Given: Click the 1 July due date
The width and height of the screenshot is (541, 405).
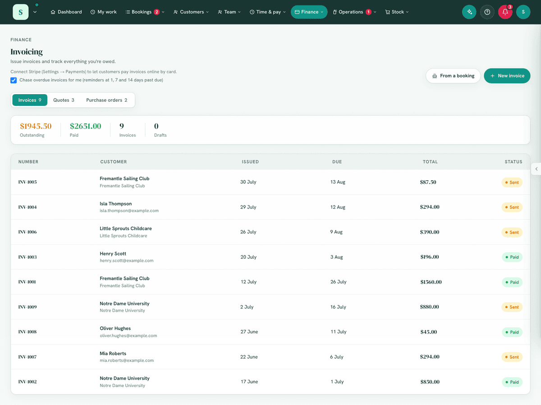Looking at the screenshot, I should (x=337, y=382).
